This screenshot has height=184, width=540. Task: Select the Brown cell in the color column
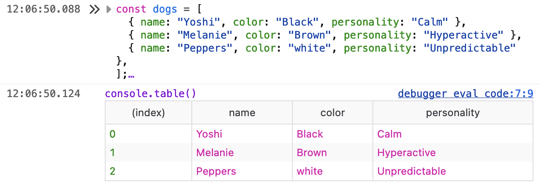pyautogui.click(x=333, y=152)
